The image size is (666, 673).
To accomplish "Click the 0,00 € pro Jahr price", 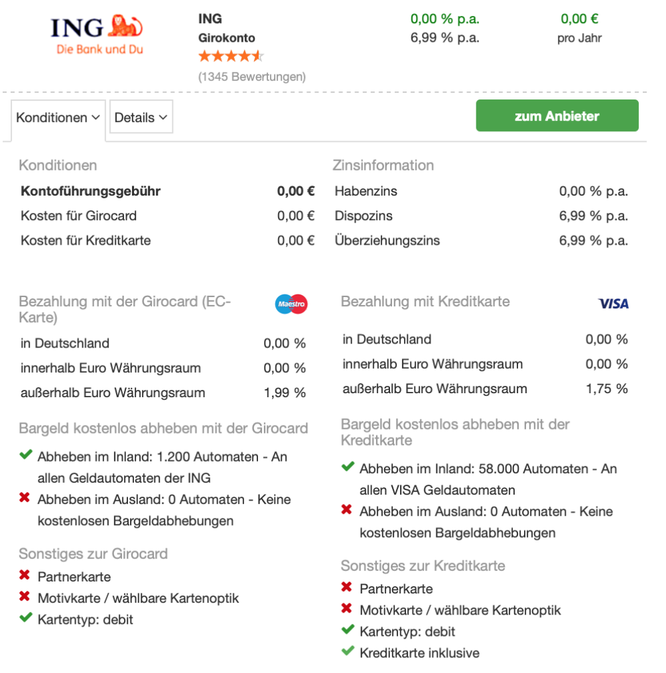I will click(579, 19).
